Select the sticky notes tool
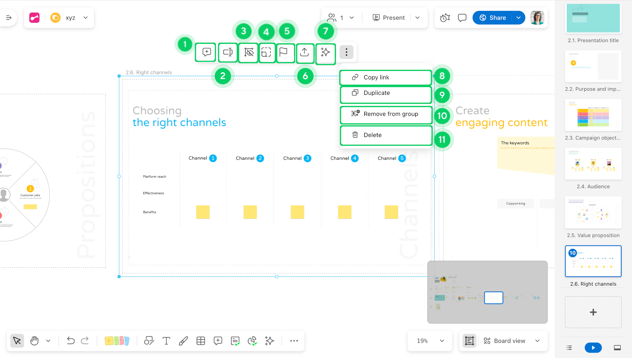Image resolution: width=632 pixels, height=358 pixels. [117, 341]
